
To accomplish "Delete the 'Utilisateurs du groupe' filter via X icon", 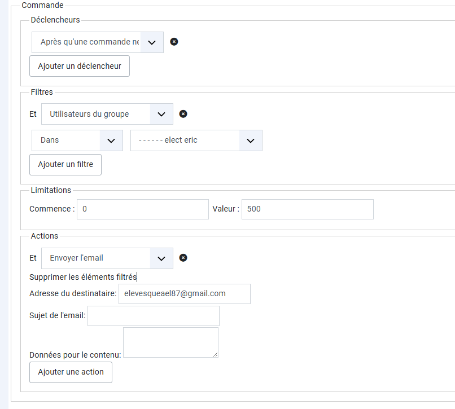I will [183, 114].
